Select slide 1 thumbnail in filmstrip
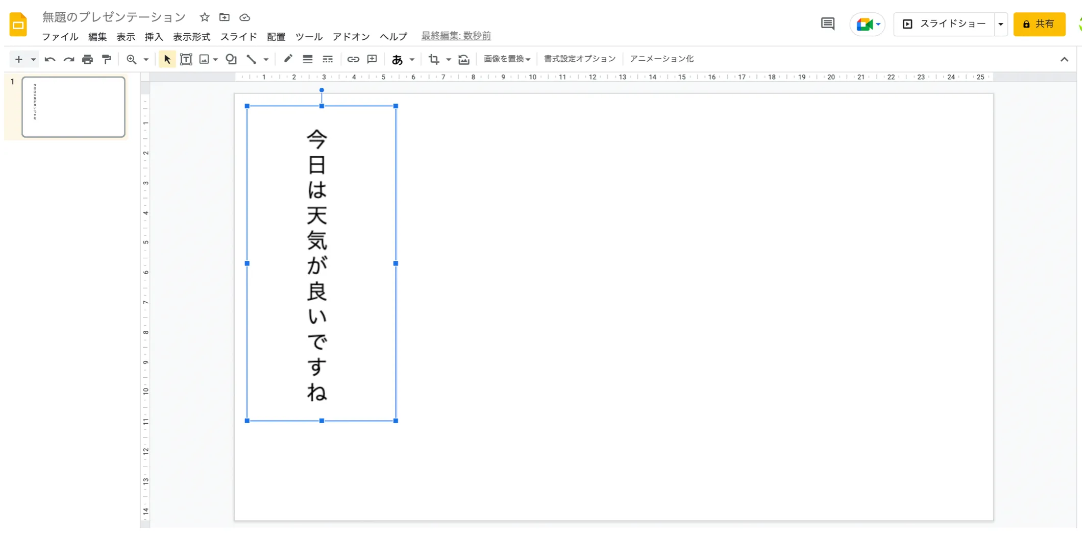 tap(73, 107)
